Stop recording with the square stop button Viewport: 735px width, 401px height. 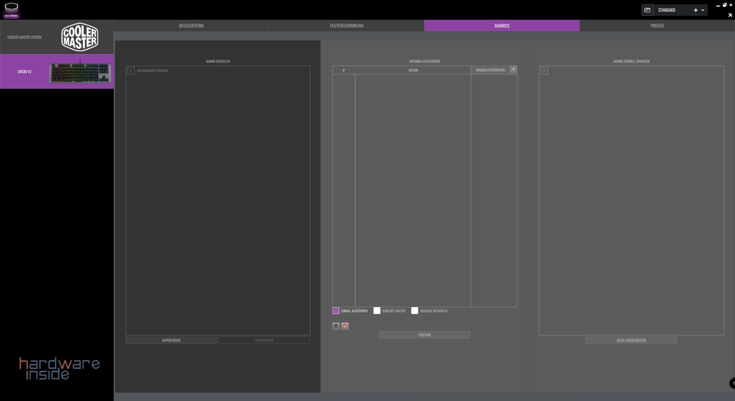(336, 326)
